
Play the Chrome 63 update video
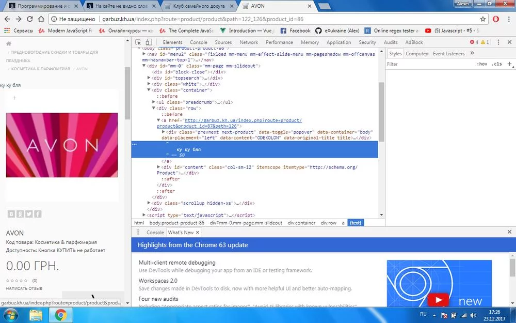tap(438, 300)
